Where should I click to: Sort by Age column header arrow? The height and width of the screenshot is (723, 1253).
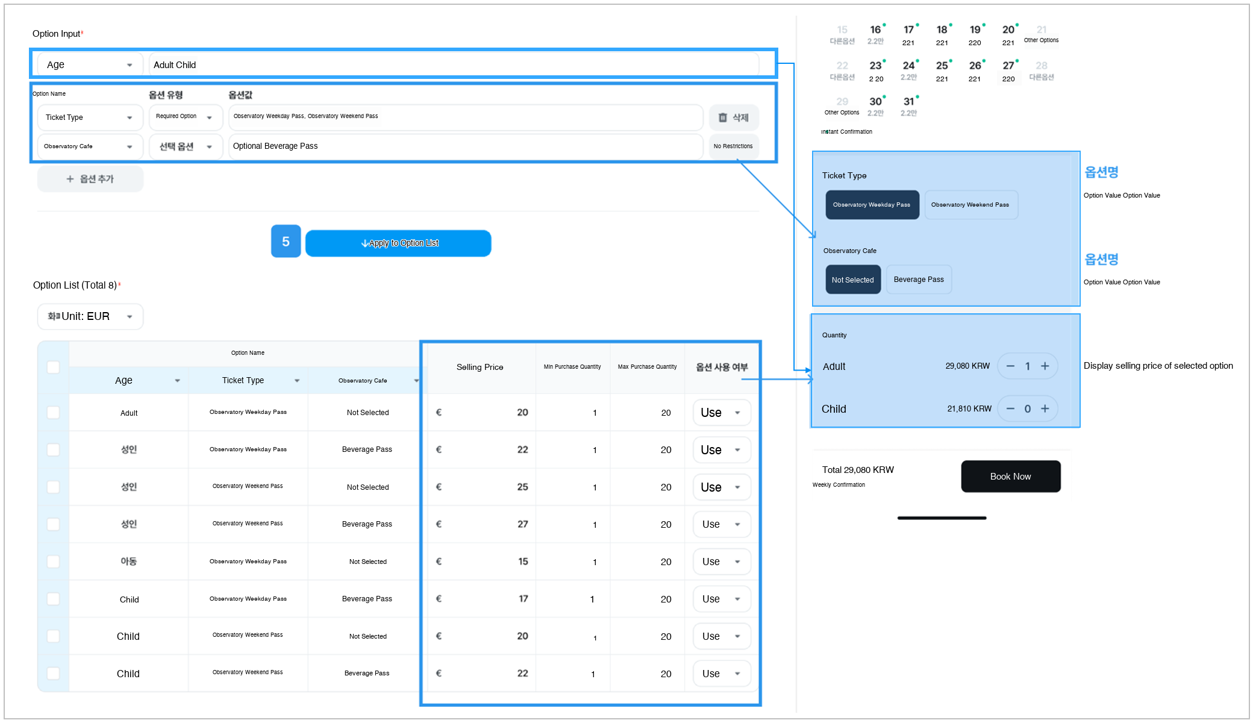click(x=177, y=381)
